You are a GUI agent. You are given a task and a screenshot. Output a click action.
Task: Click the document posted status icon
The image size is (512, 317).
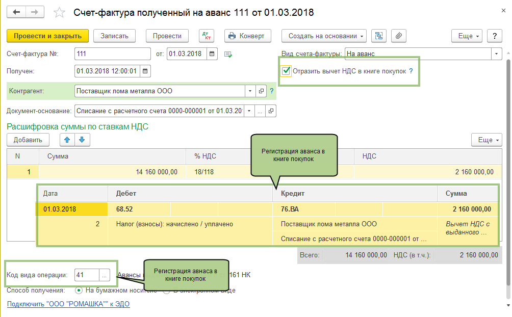click(228, 54)
